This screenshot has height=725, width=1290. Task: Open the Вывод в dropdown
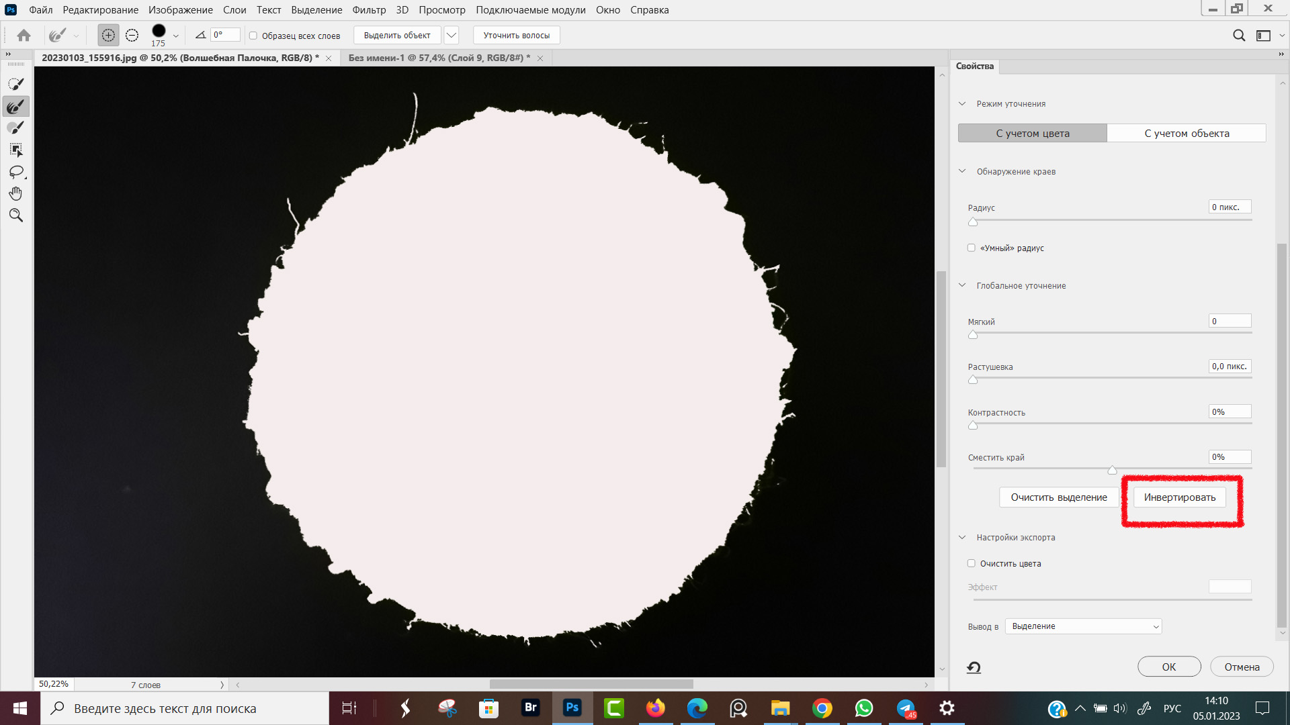1083,626
